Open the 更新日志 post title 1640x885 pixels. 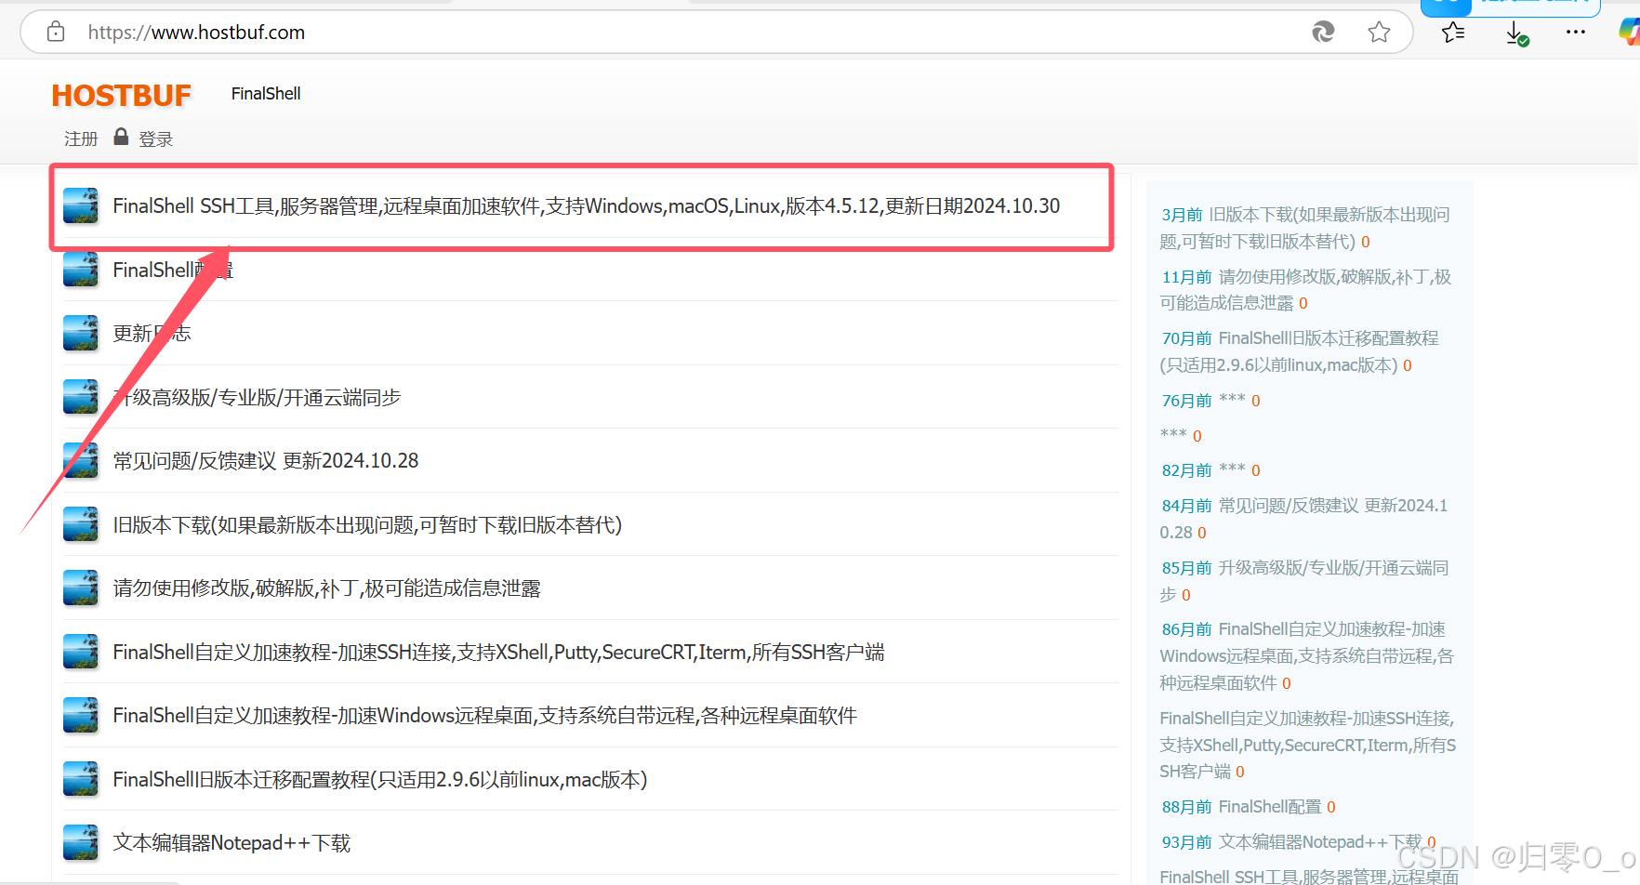pyautogui.click(x=152, y=333)
